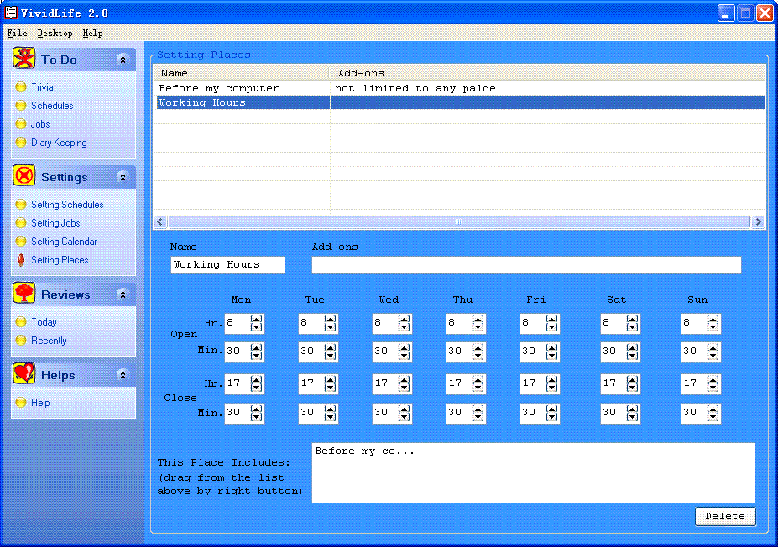The width and height of the screenshot is (778, 547).
Task: Click the horizontal scrollbar thumb of the list
Action: [x=459, y=222]
